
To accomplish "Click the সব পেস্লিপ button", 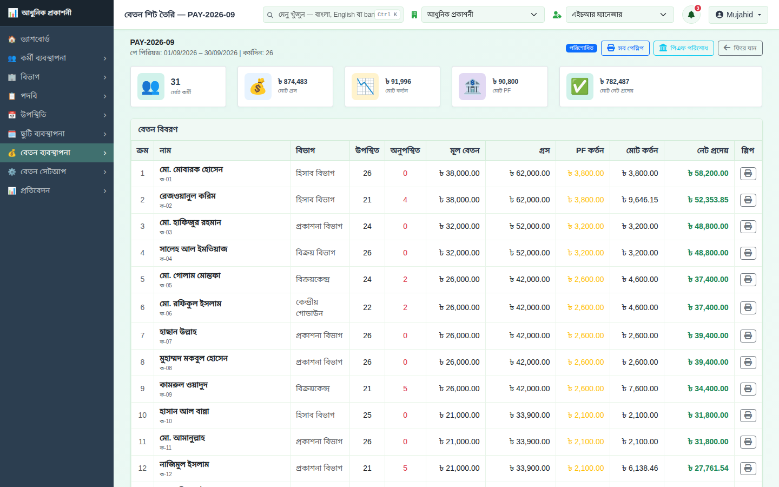I will click(625, 48).
